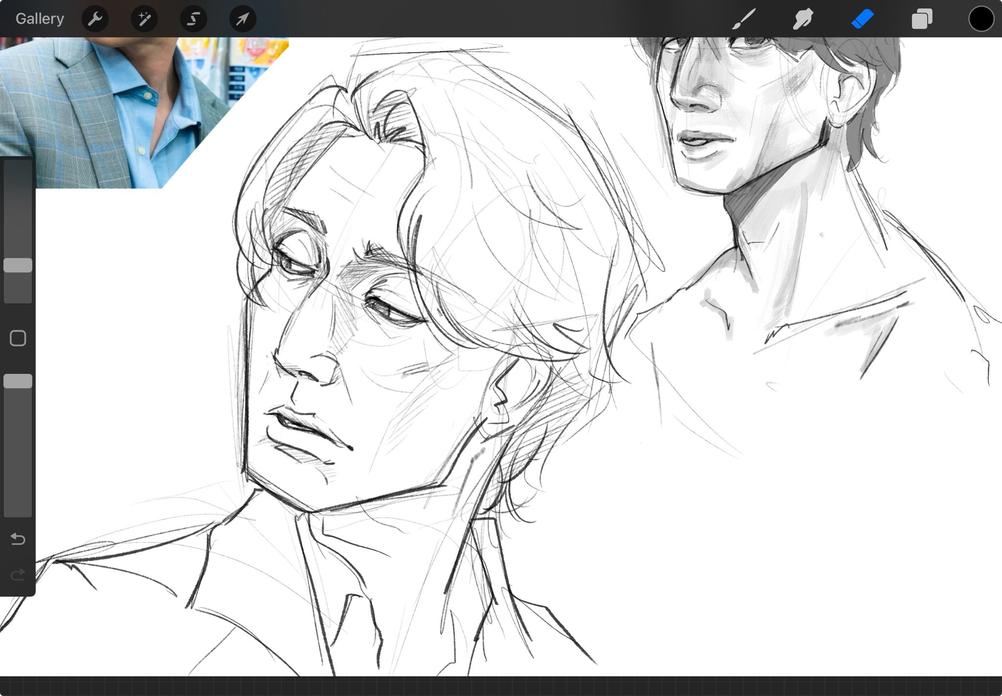Click the brush size slider handle

18,265
